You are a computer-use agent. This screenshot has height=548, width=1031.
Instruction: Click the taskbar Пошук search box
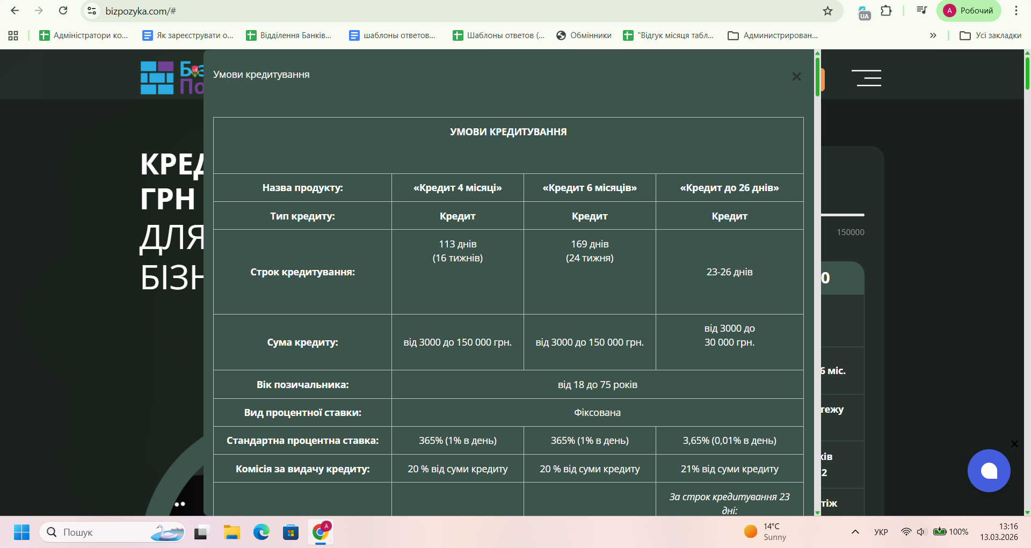(x=112, y=532)
